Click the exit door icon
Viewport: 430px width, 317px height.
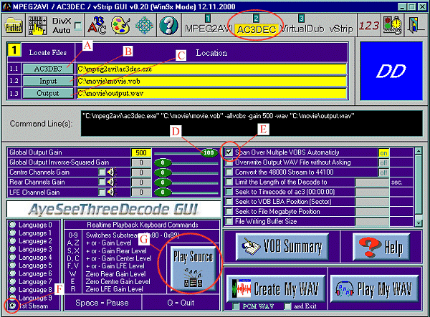pyautogui.click(x=416, y=25)
